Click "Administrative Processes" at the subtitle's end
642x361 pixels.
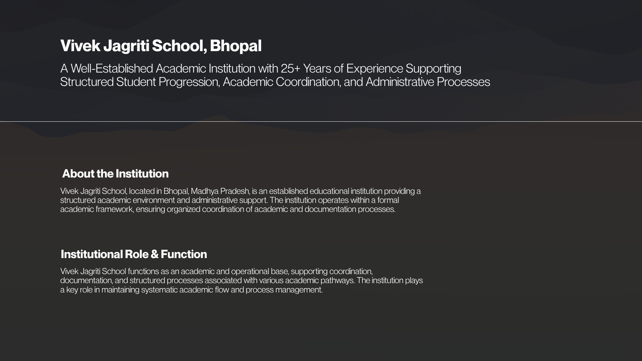[x=428, y=82]
